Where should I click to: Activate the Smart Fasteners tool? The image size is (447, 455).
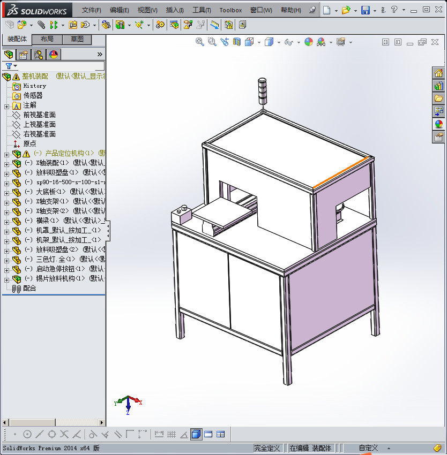pos(73,25)
